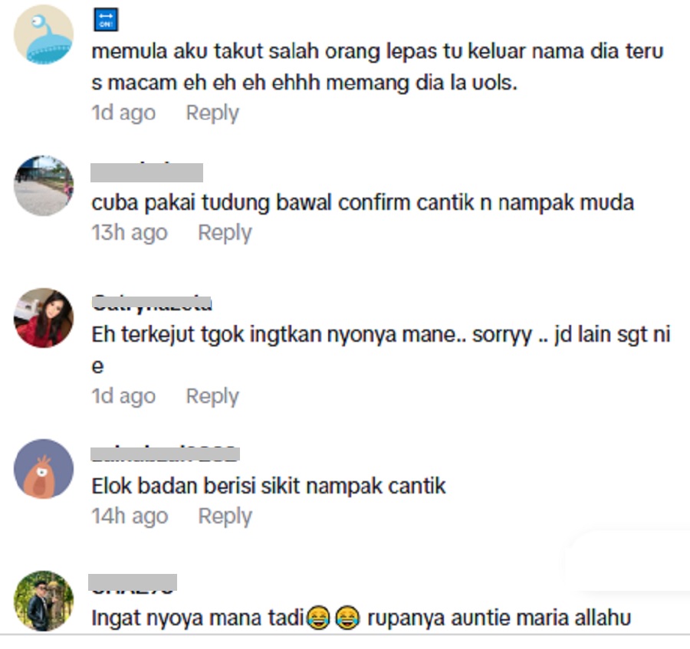
Task: Open the blue alien avatar profile
Action: point(44,34)
